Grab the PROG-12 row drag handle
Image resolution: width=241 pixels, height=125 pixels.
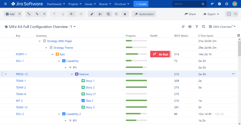[2, 74]
